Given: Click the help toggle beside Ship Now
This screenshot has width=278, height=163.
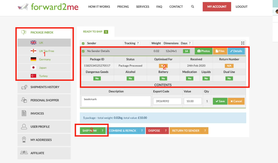Looking at the screenshot, I should (x=102, y=131).
